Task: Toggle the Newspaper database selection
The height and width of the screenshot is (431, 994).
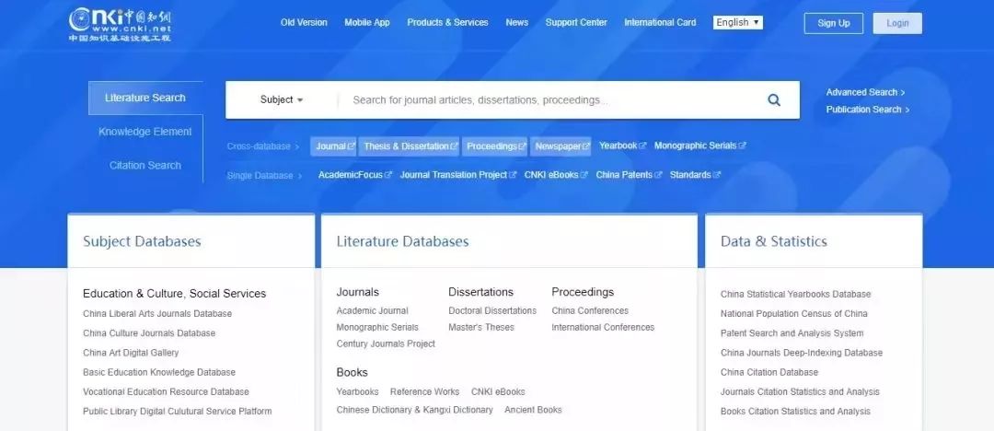Action: pyautogui.click(x=561, y=146)
